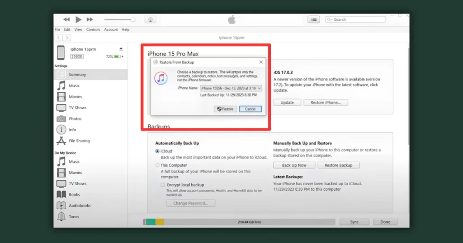Select Music icon under Settings
This screenshot has width=463, height=243.
tap(61, 85)
